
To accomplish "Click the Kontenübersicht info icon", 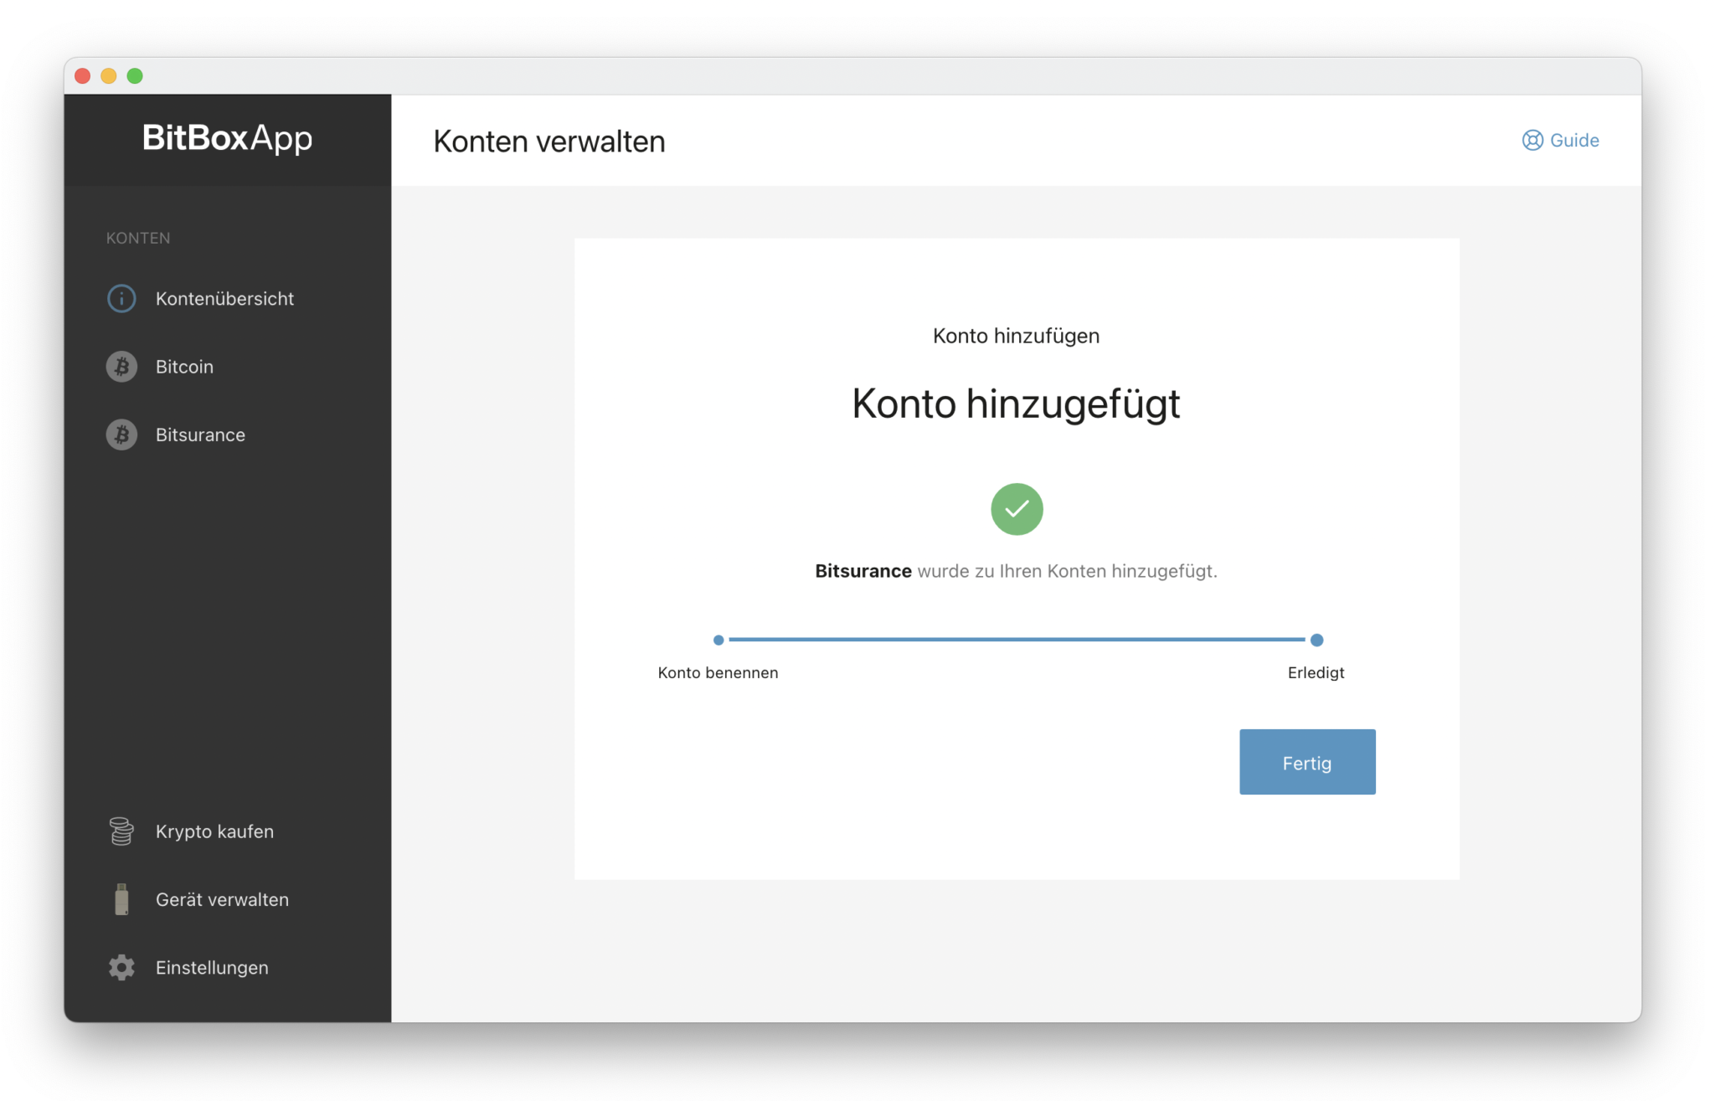I will click(121, 299).
